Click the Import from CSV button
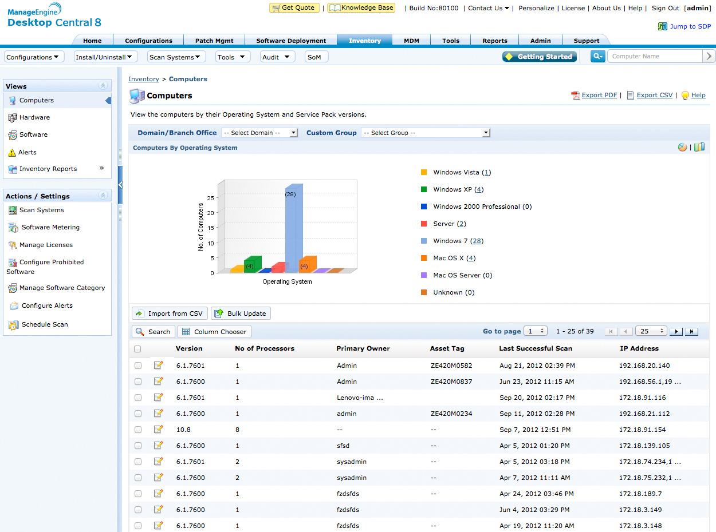This screenshot has height=532, width=716. 170,313
